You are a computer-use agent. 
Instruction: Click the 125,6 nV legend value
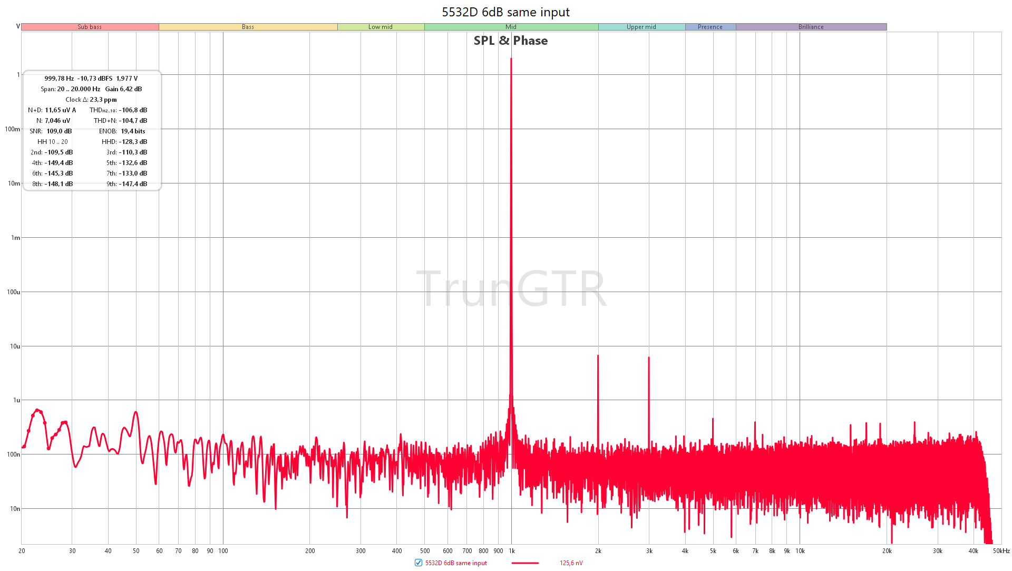coord(571,563)
